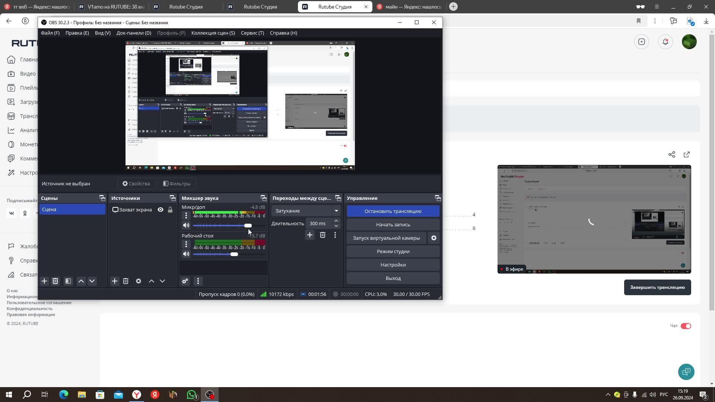Adjust the Микр/доп volume slider
The height and width of the screenshot is (402, 715).
click(x=248, y=225)
